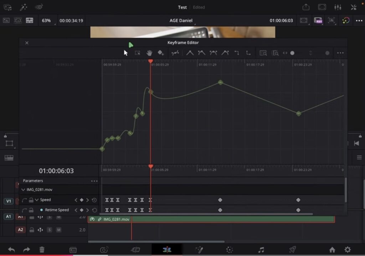Switch to the Media page tab
The image size is (365, 256).
point(73,250)
